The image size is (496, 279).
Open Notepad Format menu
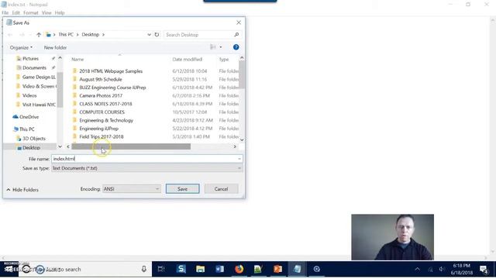coord(31,12)
